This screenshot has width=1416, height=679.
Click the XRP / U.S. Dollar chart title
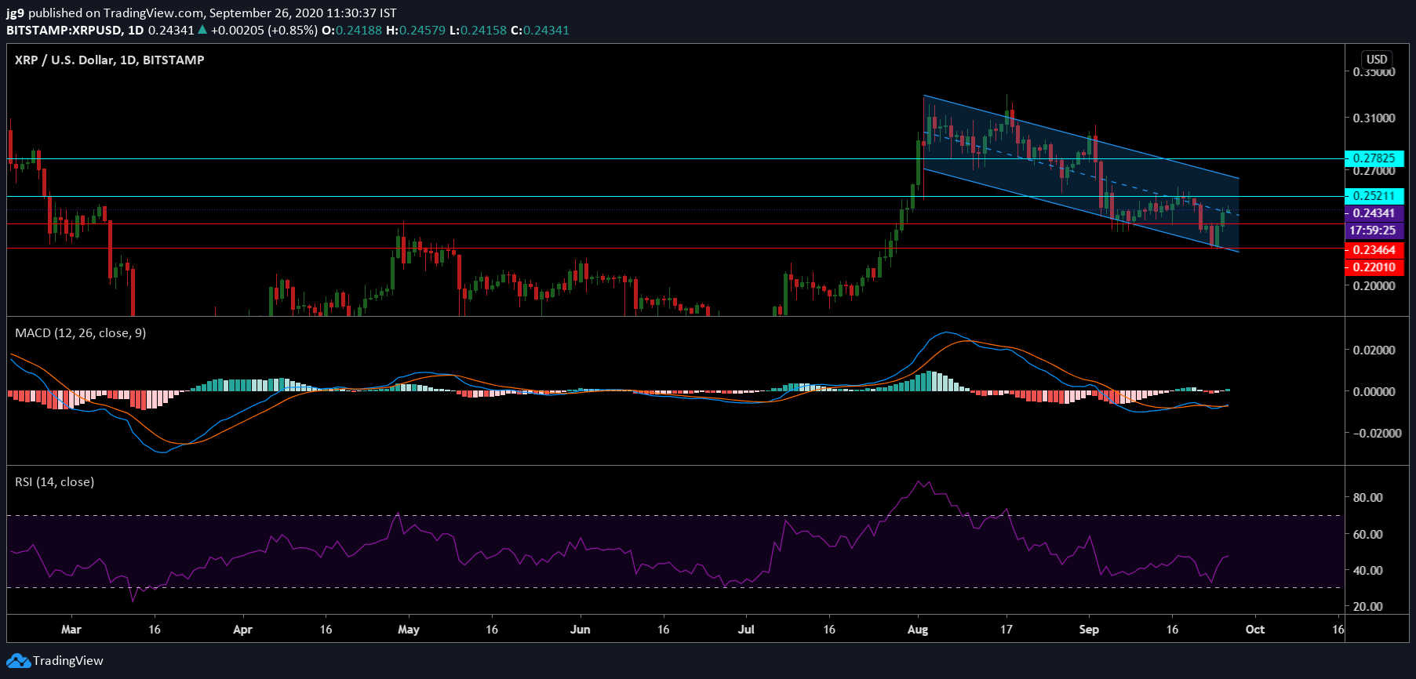pyautogui.click(x=109, y=60)
